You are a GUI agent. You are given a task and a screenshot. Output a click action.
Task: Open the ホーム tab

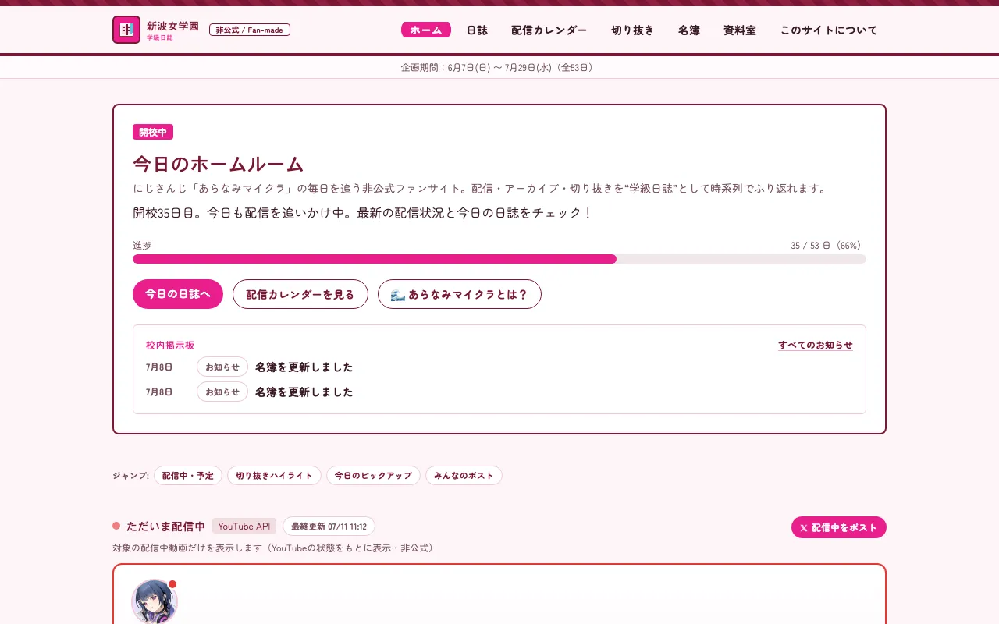point(426,30)
